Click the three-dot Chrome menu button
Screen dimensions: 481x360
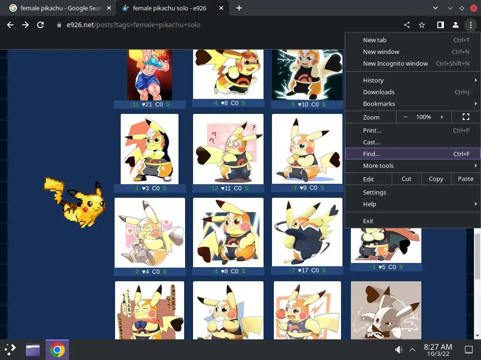coord(471,25)
